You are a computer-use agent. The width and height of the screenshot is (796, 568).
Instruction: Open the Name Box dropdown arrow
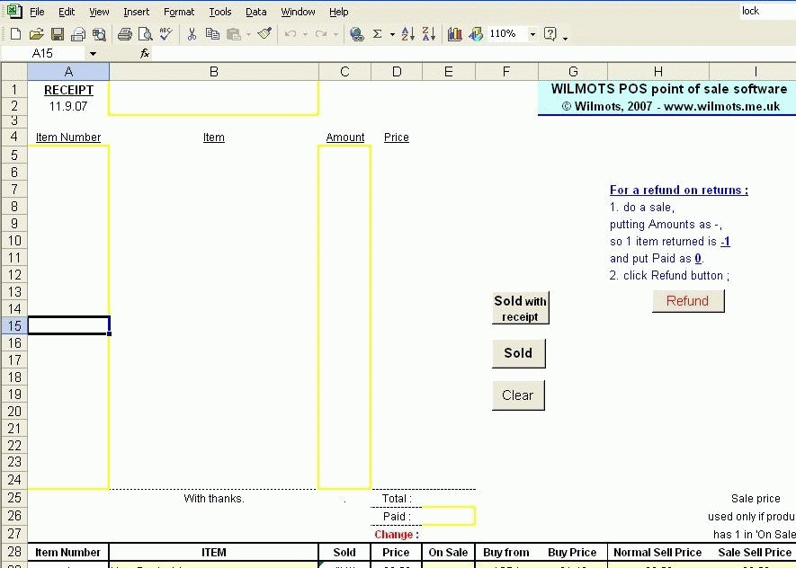tap(93, 54)
